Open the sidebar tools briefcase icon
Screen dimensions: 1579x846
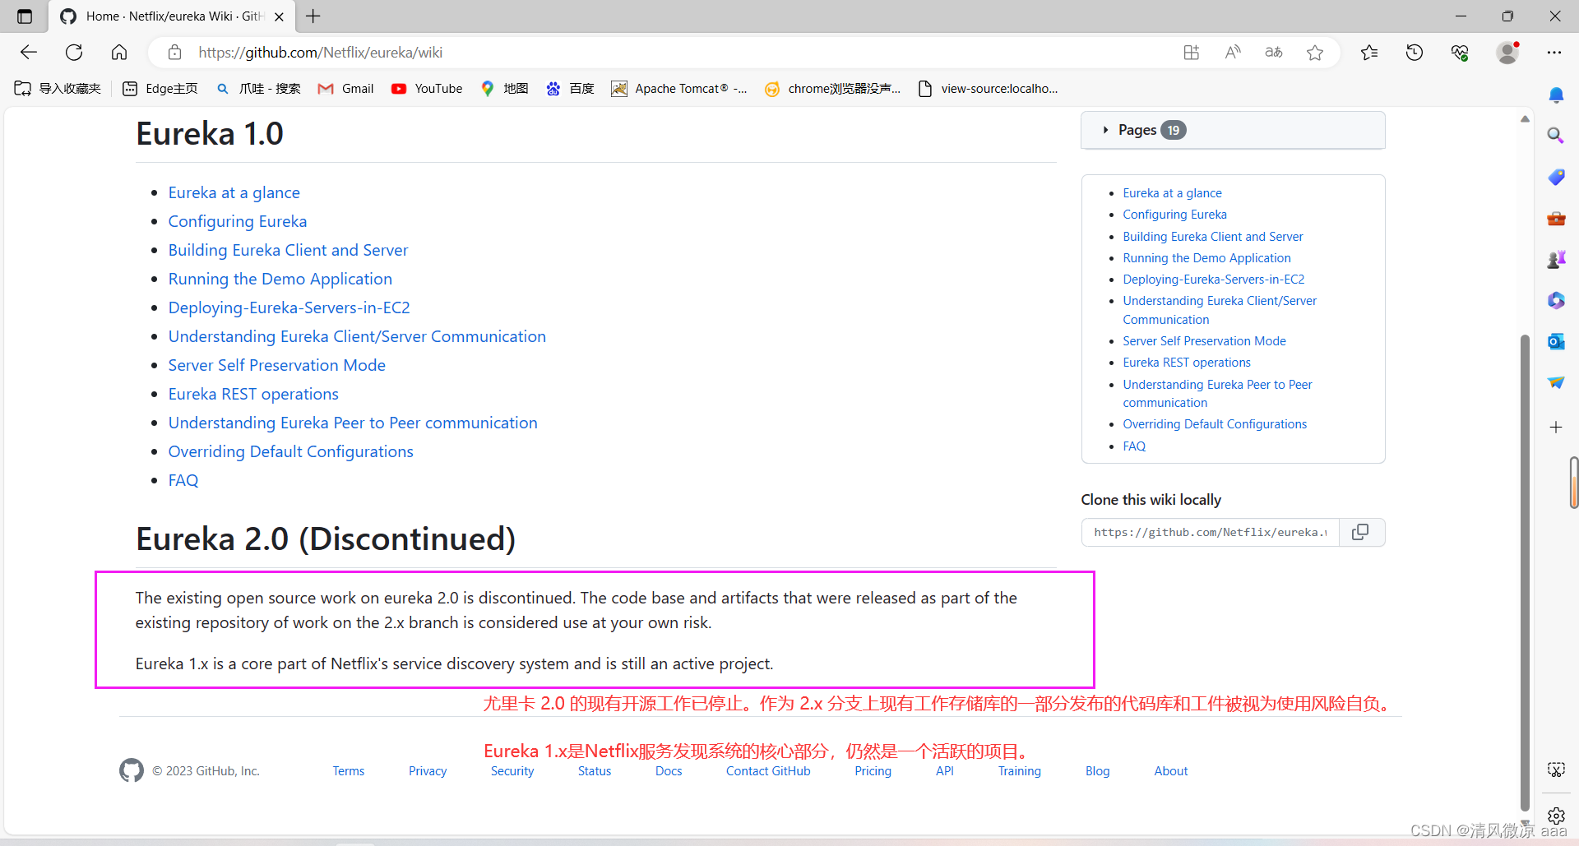(1556, 219)
